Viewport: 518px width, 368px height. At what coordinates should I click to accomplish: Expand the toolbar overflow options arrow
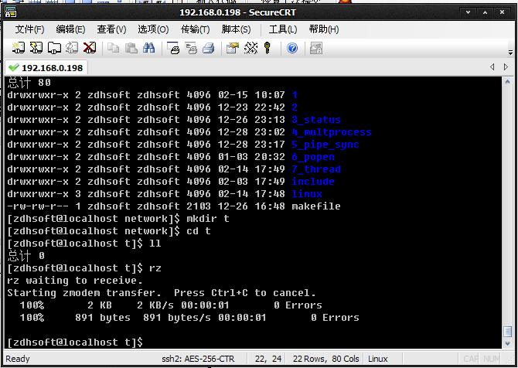tap(511, 53)
